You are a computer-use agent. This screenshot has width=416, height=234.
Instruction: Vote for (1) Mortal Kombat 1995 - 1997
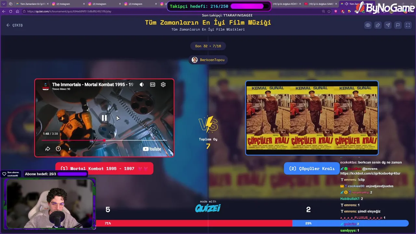pyautogui.click(x=104, y=168)
